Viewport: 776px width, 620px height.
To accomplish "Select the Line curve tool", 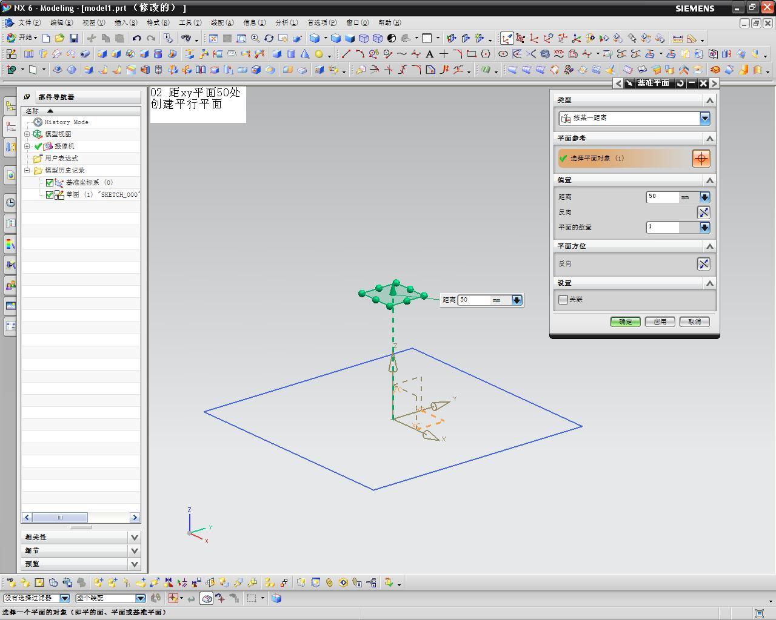I will (x=346, y=54).
